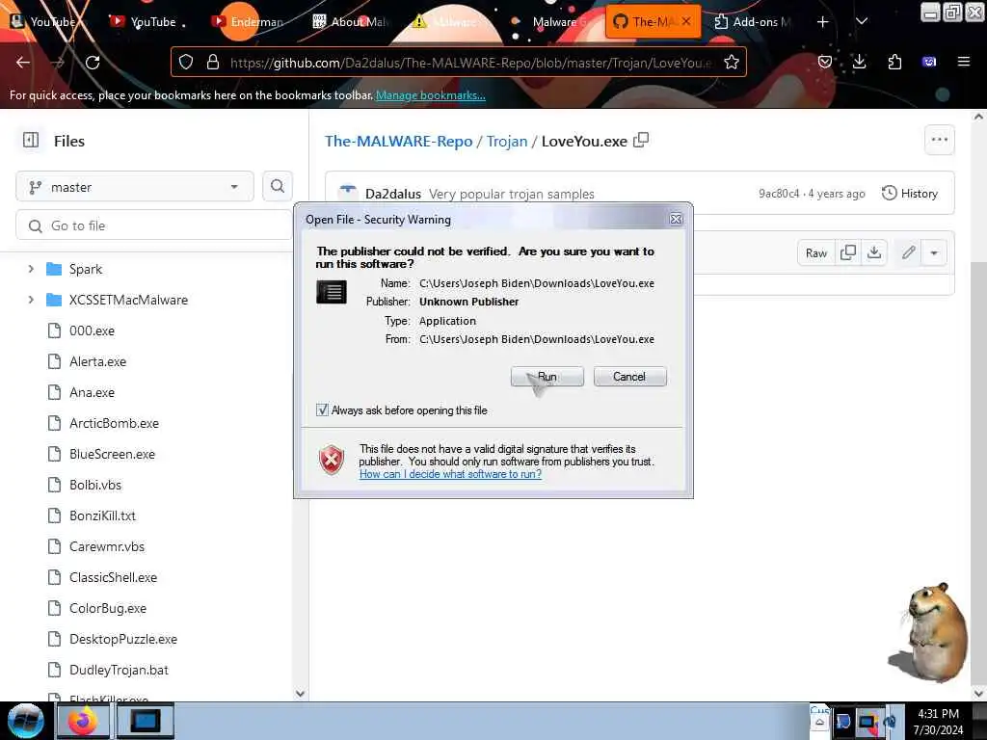Bookmark this page with the star icon
987x740 pixels.
[x=731, y=62]
